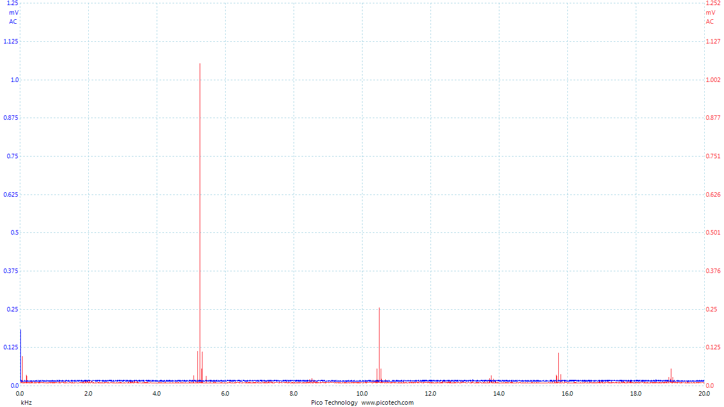
Task: Click the red 0.25 amplitude axis label
Action: click(711, 309)
